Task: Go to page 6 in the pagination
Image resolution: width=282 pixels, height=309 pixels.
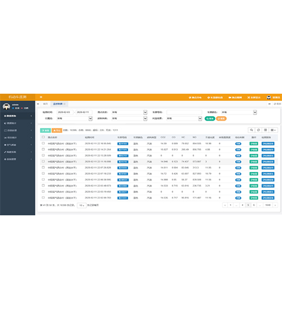Action: 254,205
